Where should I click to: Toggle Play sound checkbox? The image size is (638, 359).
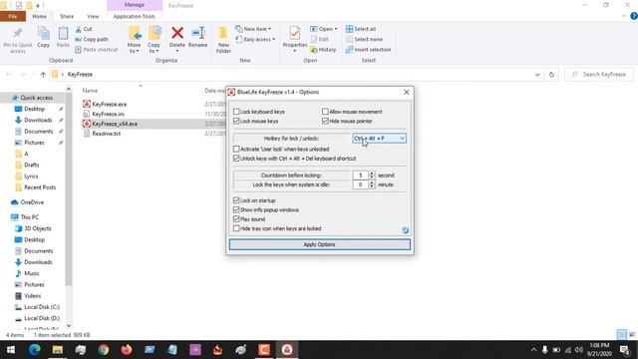[236, 219]
